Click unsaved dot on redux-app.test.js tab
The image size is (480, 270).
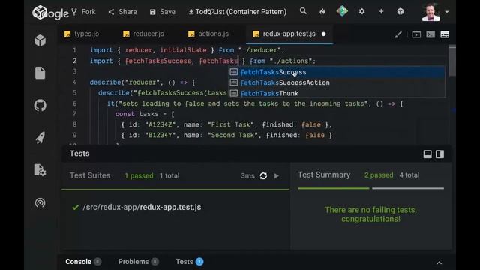[x=323, y=34]
